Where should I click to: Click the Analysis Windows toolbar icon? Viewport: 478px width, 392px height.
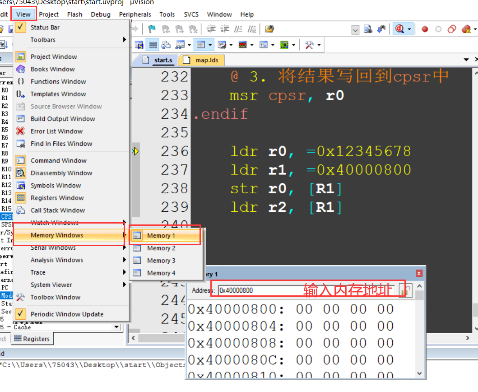pos(243,45)
